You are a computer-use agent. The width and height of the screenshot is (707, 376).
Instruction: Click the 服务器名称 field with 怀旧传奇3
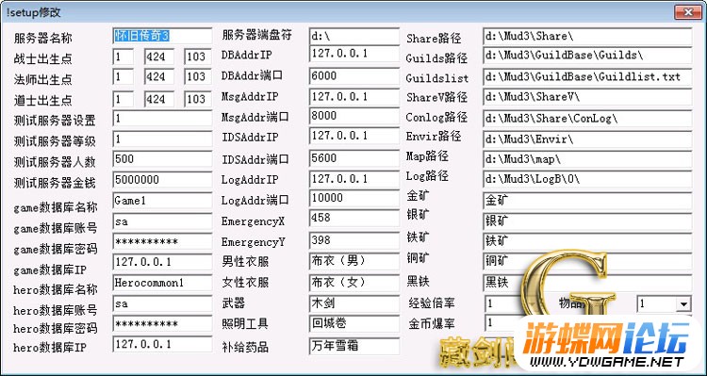click(162, 36)
